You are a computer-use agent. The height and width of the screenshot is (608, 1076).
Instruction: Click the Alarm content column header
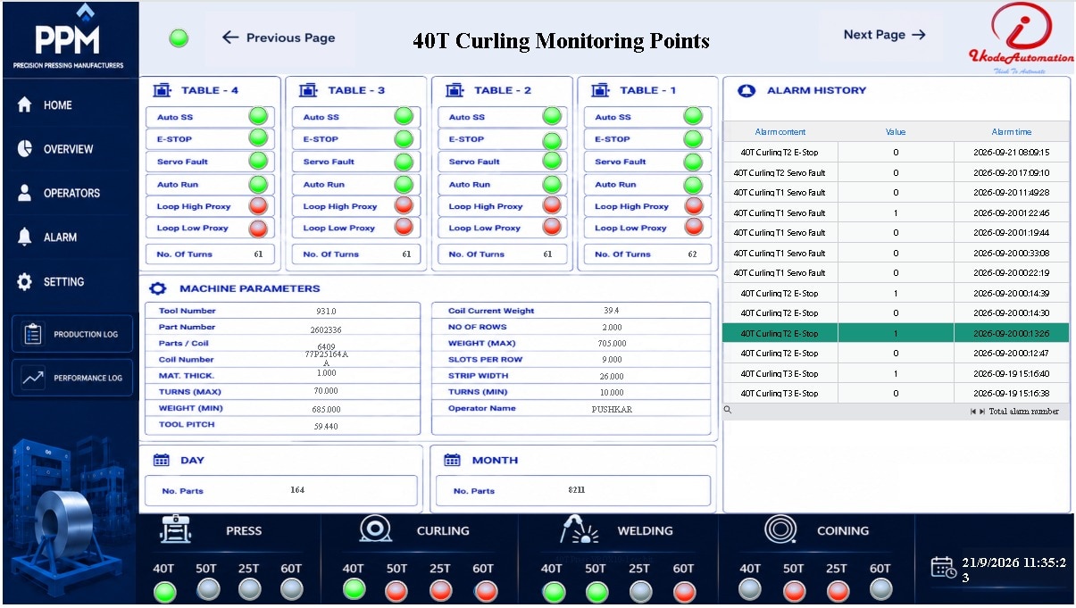[780, 132]
